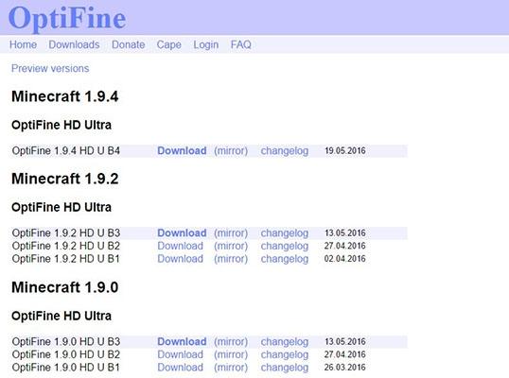Open mirror for OptiFine 1.9.2 HD U B3
Image resolution: width=509 pixels, height=378 pixels.
tap(231, 233)
